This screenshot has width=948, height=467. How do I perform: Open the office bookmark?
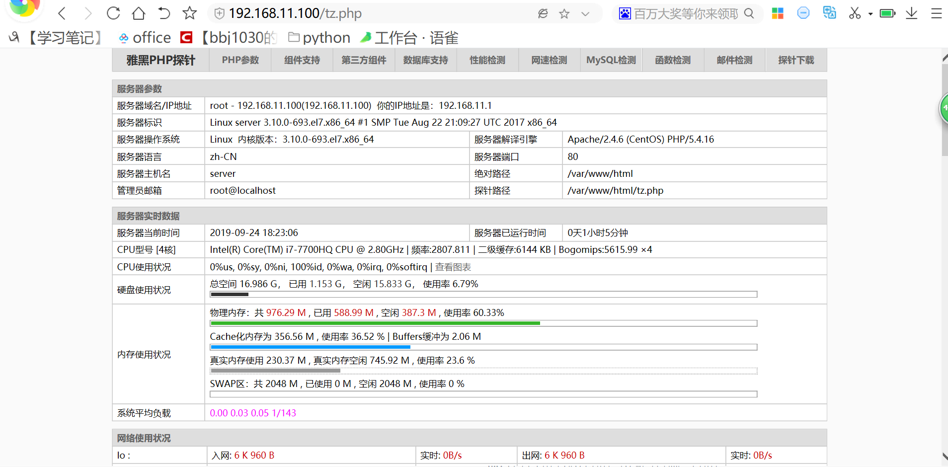click(145, 38)
